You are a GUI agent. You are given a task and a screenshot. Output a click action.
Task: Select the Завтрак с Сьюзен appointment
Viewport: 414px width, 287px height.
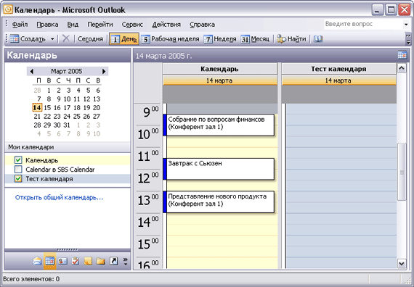click(x=219, y=169)
